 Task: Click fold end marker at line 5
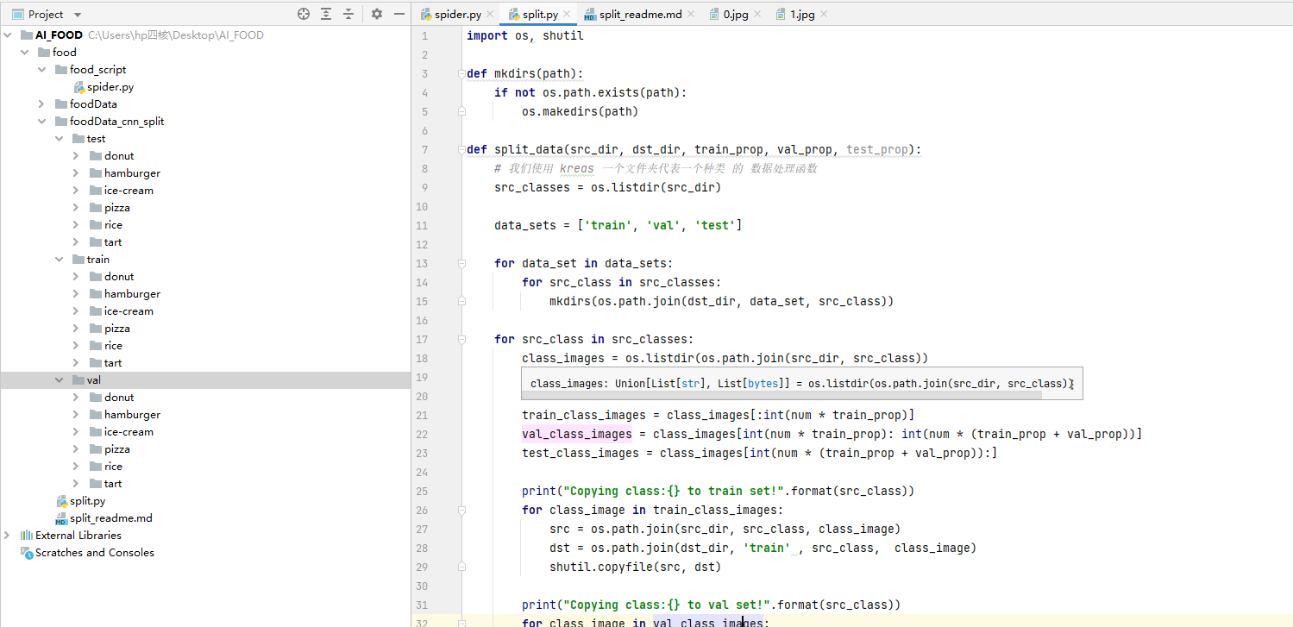pos(461,111)
